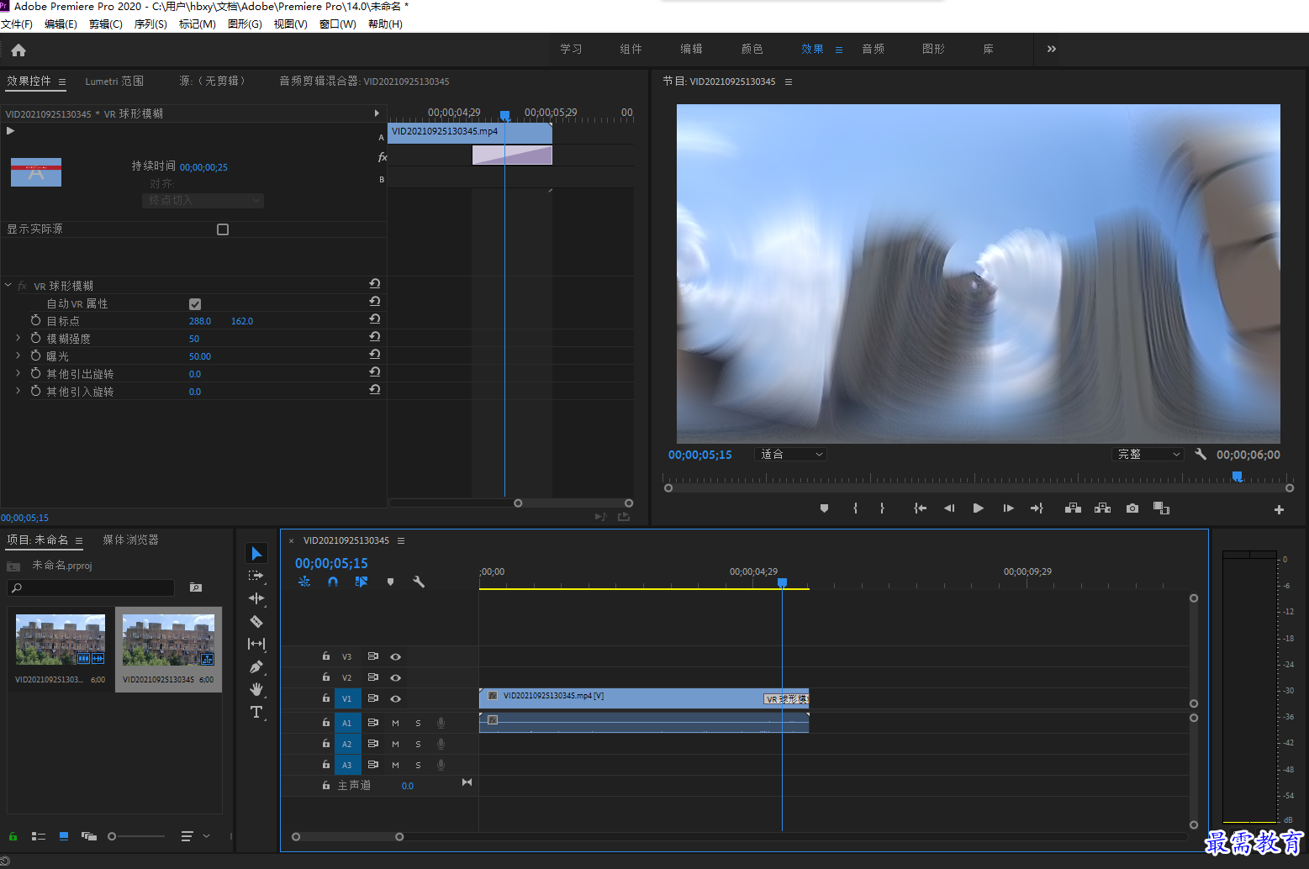Open program monitor settings wrench
1309x869 pixels.
coord(1201,454)
